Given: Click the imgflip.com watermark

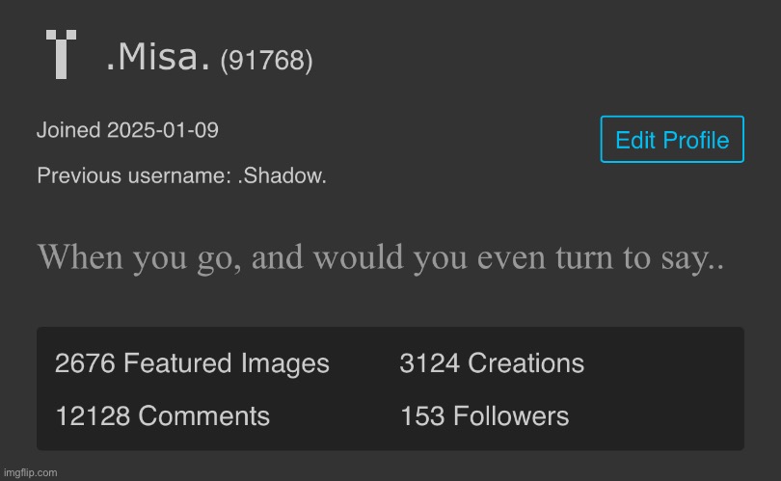Looking at the screenshot, I should click(x=31, y=472).
